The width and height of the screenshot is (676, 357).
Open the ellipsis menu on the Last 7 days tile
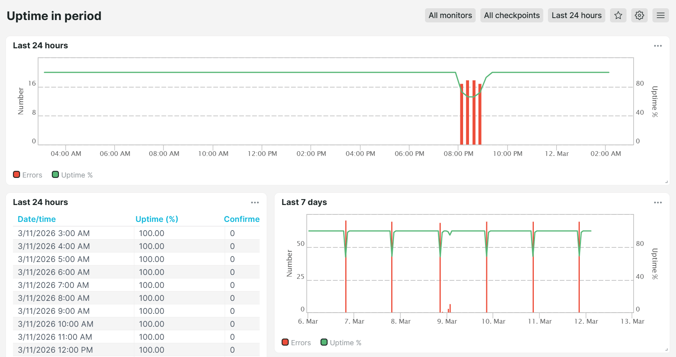658,202
